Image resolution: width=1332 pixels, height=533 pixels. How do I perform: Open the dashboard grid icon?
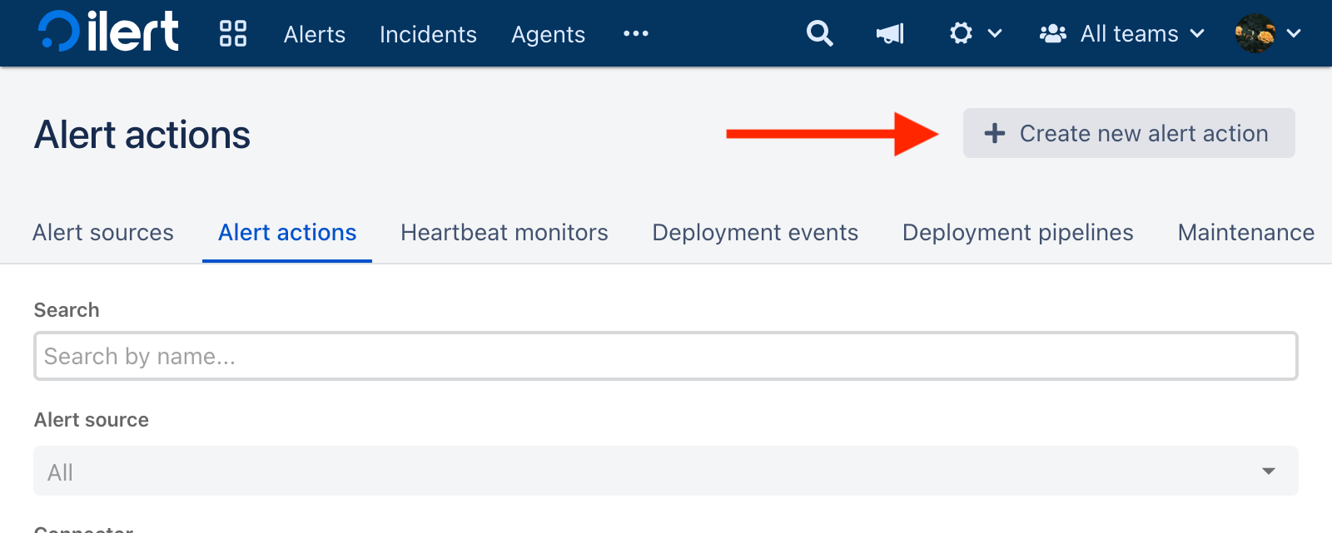233,33
